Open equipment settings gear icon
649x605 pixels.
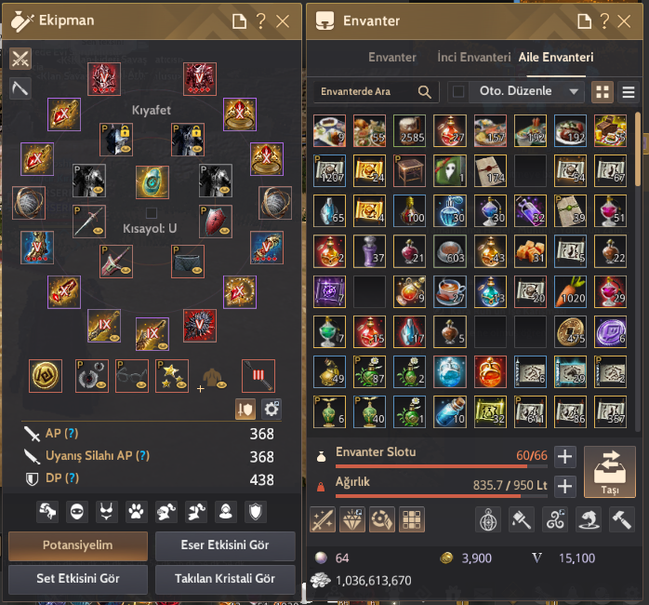tap(272, 410)
